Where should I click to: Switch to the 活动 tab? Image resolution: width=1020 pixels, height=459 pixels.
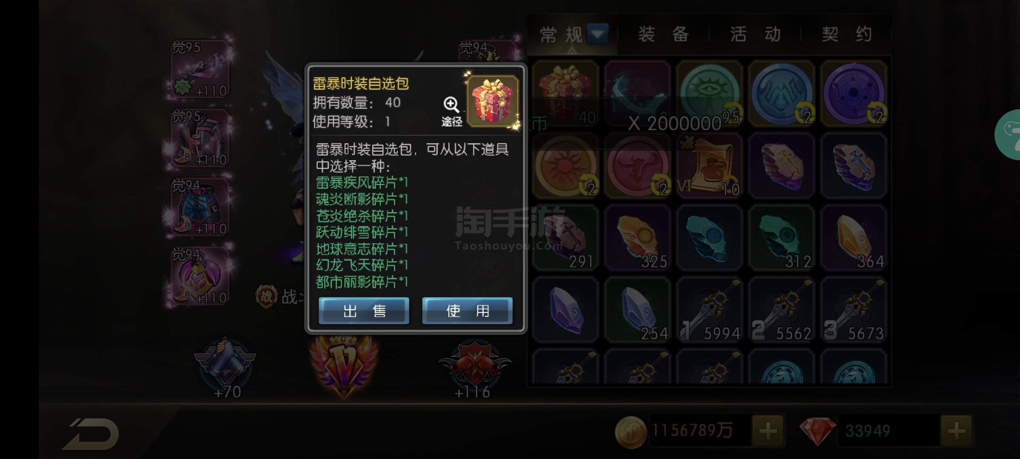coord(756,34)
